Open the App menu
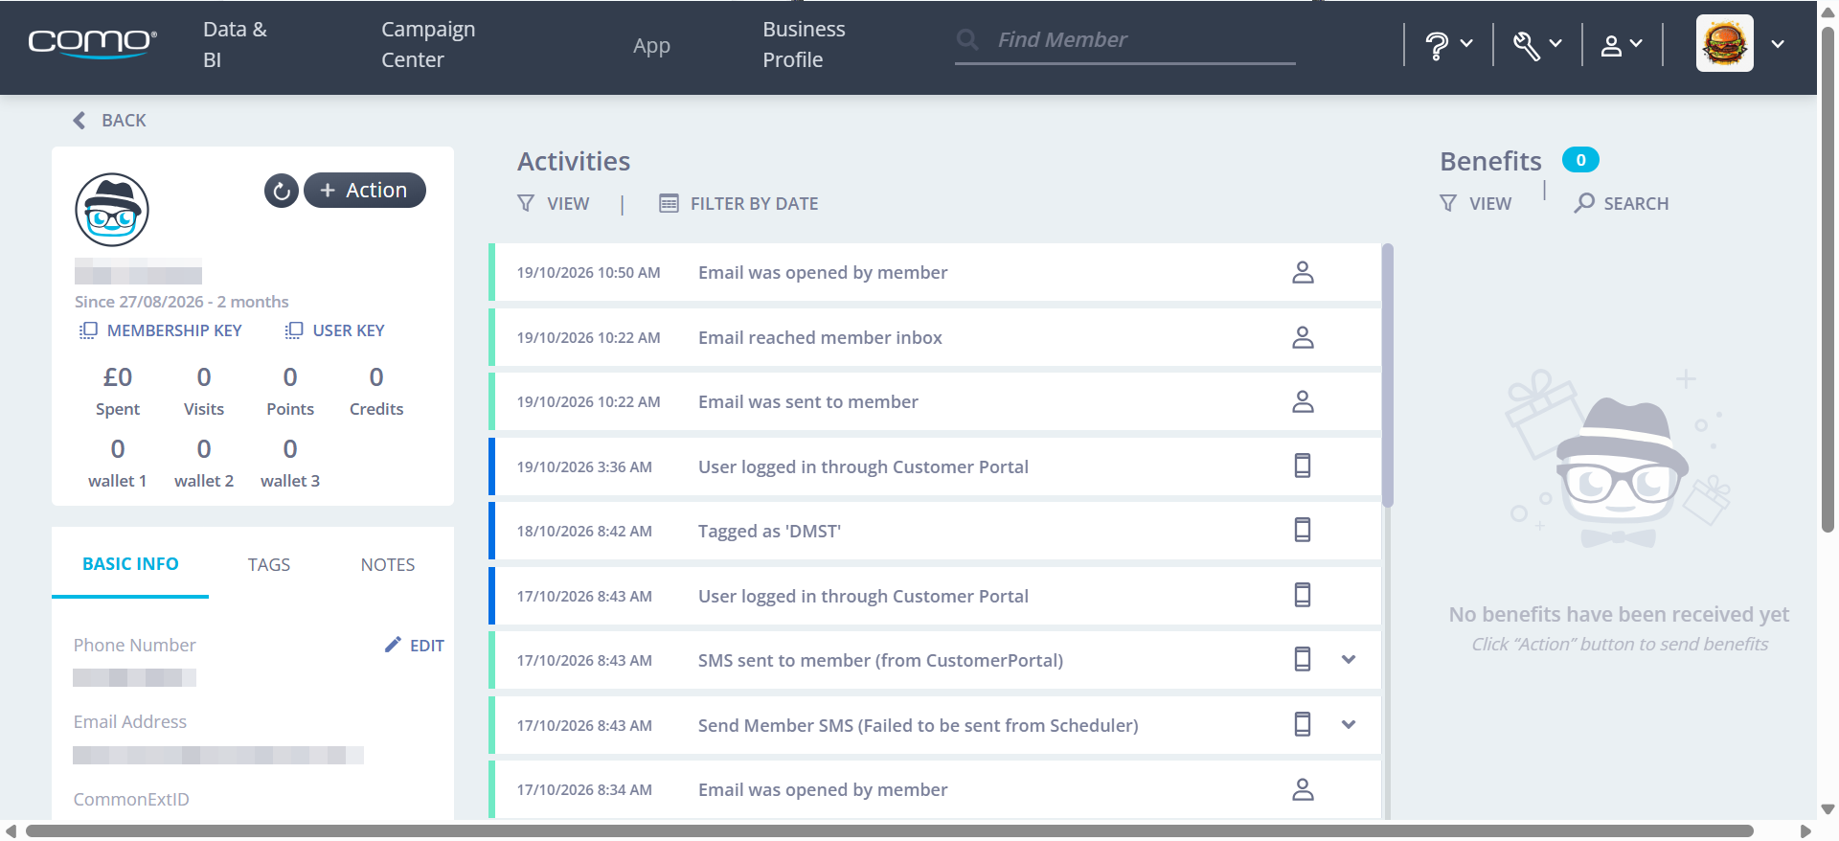This screenshot has width=1839, height=841. coord(651,46)
